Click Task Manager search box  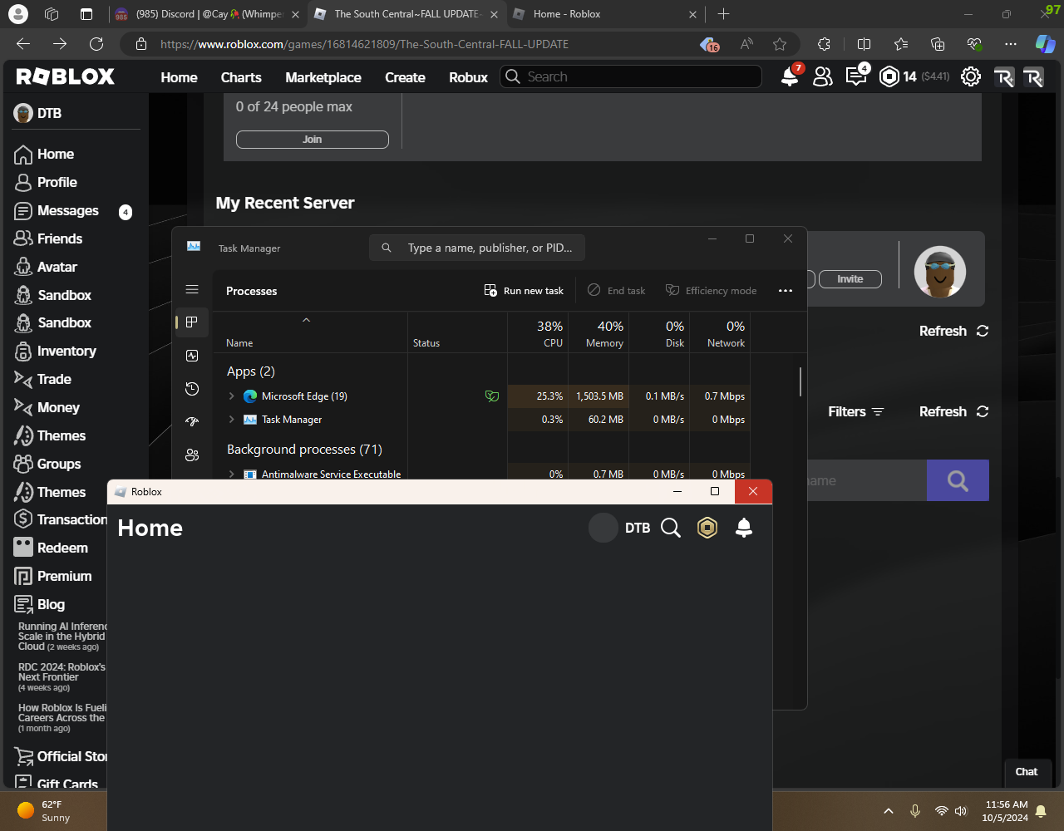click(x=477, y=248)
